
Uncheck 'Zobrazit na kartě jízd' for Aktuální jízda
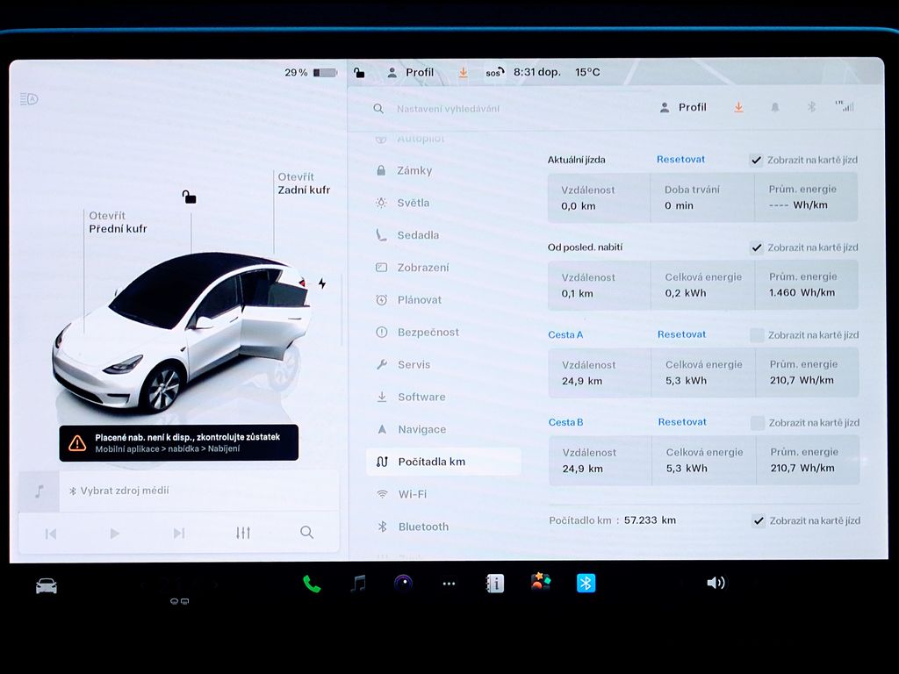pos(757,160)
